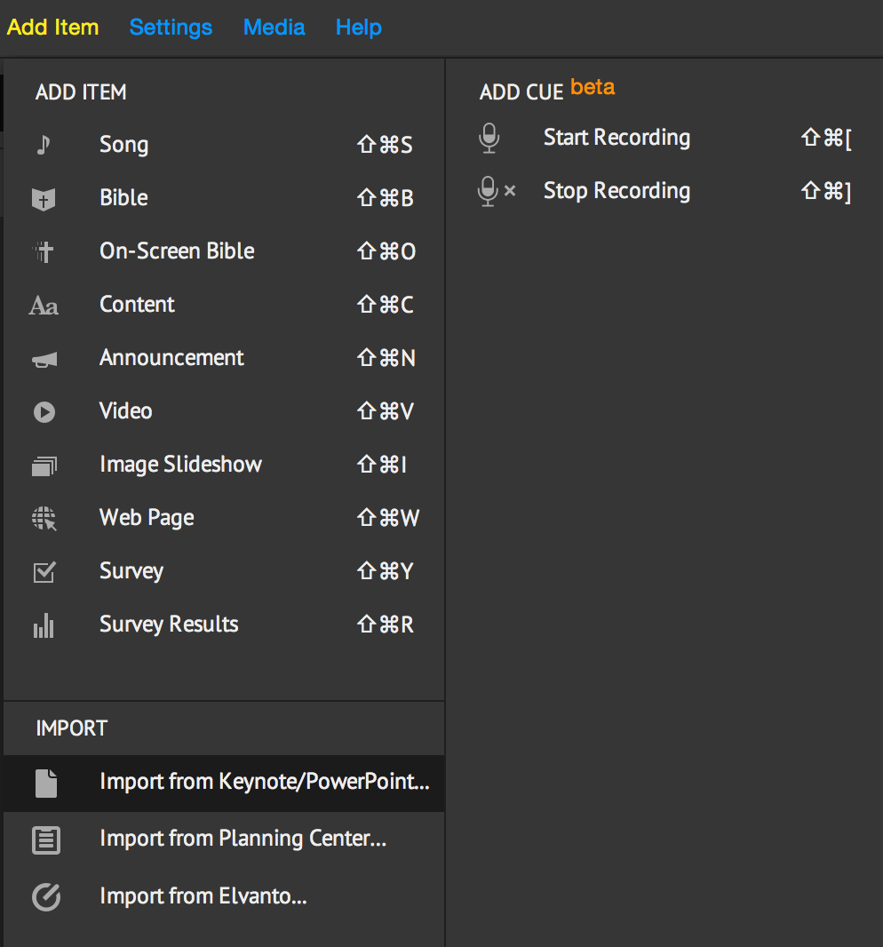Open the Add Item menu
Image resolution: width=883 pixels, height=947 pixels.
tap(52, 28)
